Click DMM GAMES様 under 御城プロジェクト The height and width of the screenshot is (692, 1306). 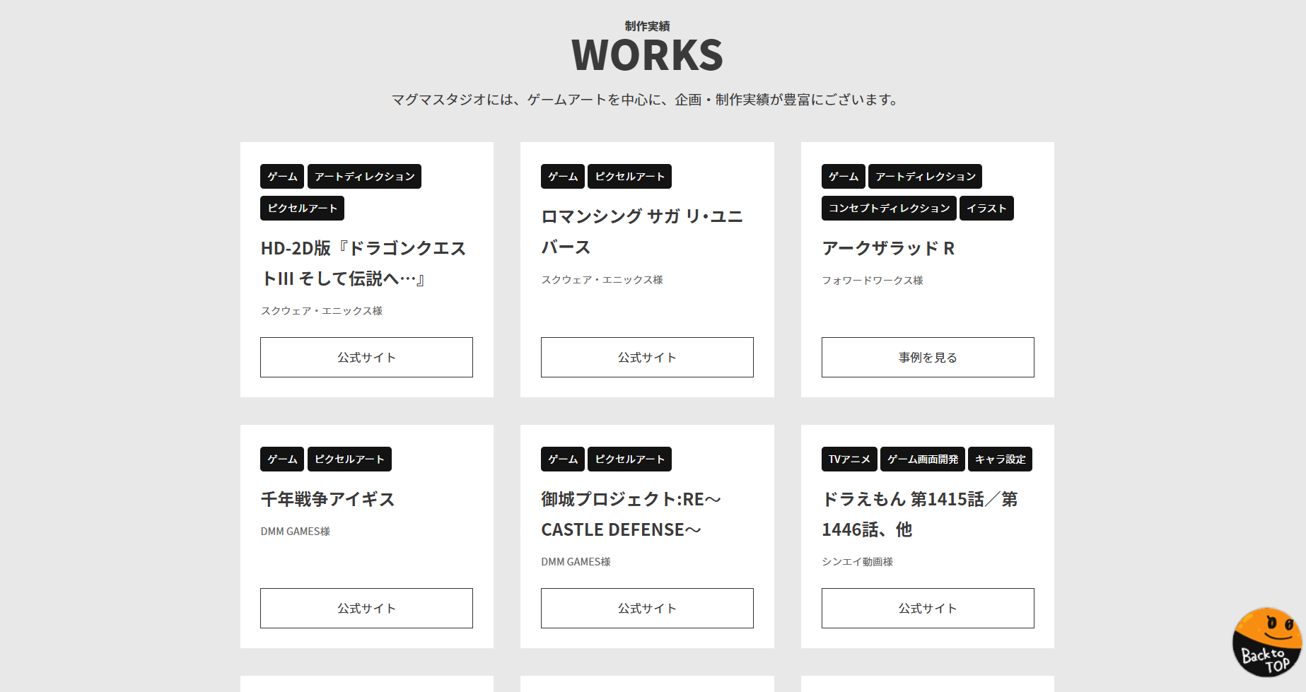coord(576,562)
